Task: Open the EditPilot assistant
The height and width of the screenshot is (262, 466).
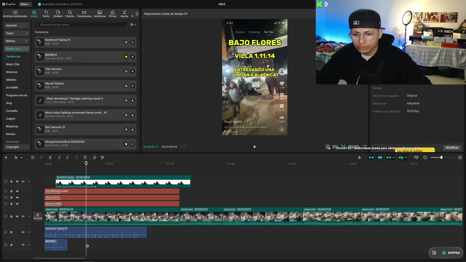Action: [451, 253]
